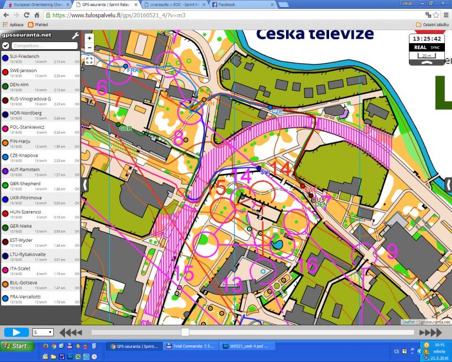This screenshot has width=452, height=362.
Task: Switch to Total Commander taskbar window
Action: click(190, 346)
